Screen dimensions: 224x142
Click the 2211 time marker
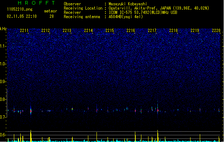point(24,30)
